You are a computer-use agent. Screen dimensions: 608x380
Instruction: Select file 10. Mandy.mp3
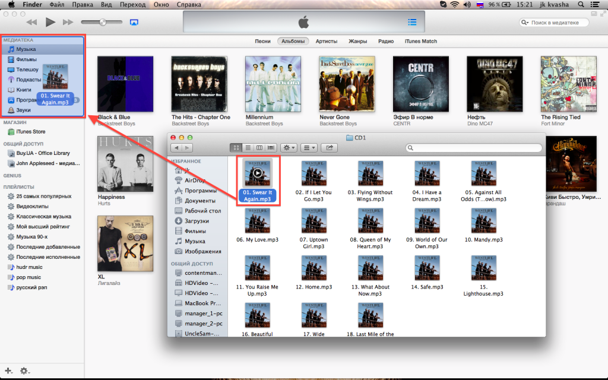[x=483, y=225]
